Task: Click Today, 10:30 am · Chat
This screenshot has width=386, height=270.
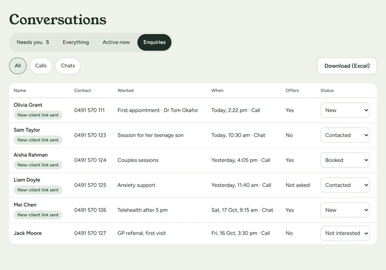Action: pyautogui.click(x=238, y=135)
